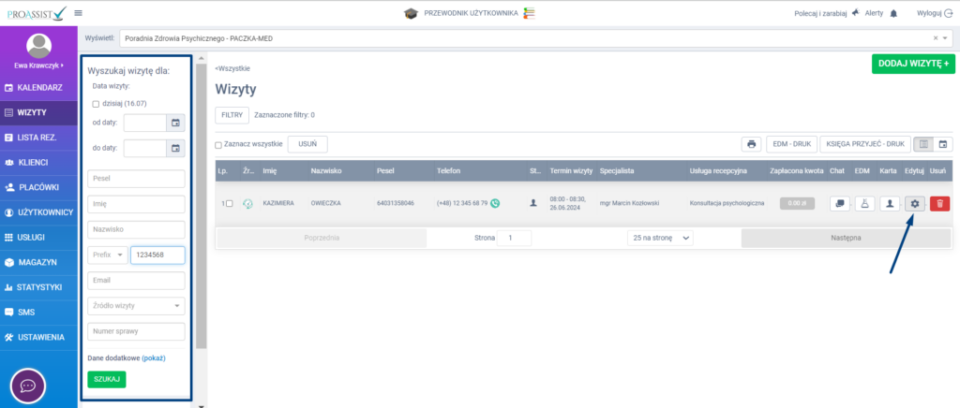Screen dimensions: 960x408
Task: Open the chat icon in the visit row
Action: pyautogui.click(x=838, y=203)
